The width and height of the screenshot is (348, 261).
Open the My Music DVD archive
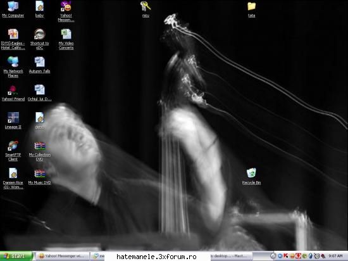point(39,177)
